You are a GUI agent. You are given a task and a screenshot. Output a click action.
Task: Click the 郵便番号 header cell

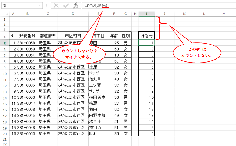click(27, 35)
